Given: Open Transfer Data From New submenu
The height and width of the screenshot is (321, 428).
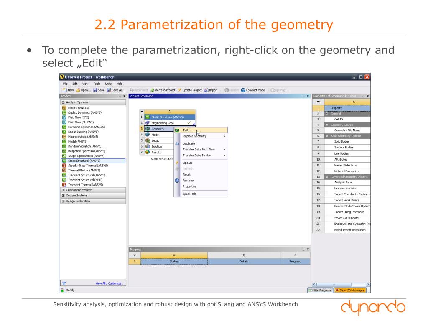Looking at the screenshot, I should [x=201, y=150].
